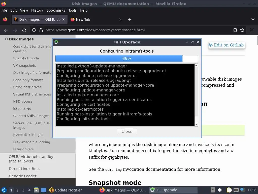Screen dimensions: 258x194
Task: Switch to Disk Images QEMU taskbar entry
Action: click(x=123, y=190)
